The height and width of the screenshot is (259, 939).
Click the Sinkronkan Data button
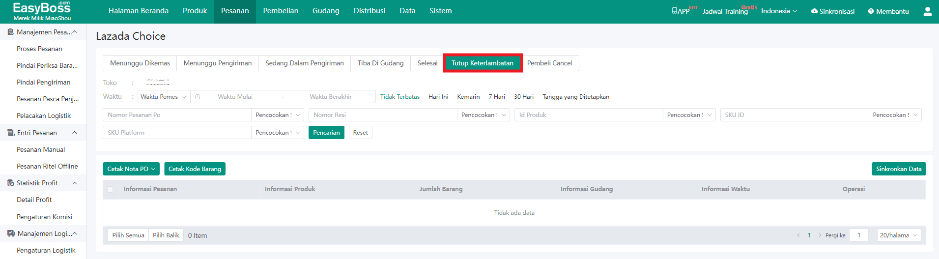899,169
